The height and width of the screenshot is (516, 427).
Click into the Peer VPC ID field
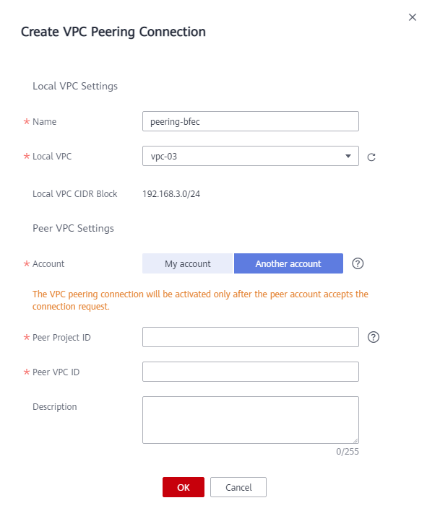(x=251, y=372)
